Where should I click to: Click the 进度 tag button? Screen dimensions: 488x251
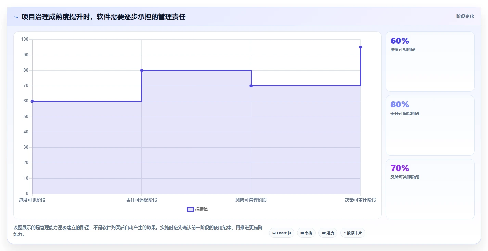point(328,233)
